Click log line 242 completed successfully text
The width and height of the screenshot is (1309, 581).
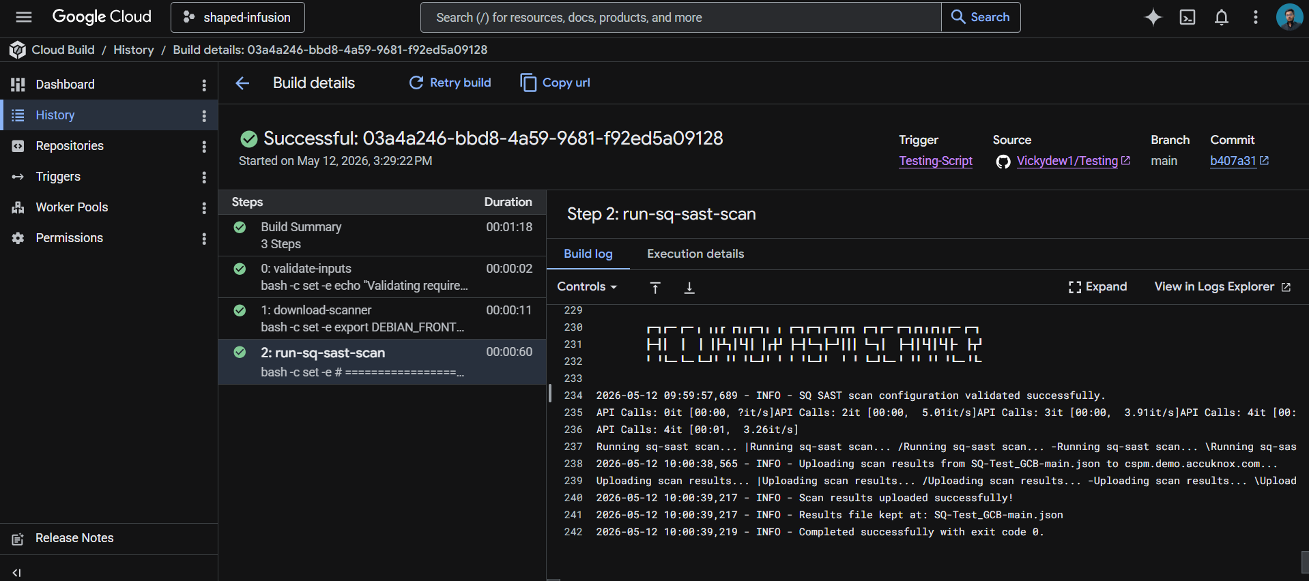(820, 532)
